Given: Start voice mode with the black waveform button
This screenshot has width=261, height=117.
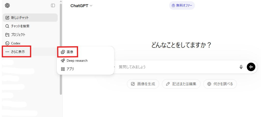Looking at the screenshot, I should tap(251, 67).
